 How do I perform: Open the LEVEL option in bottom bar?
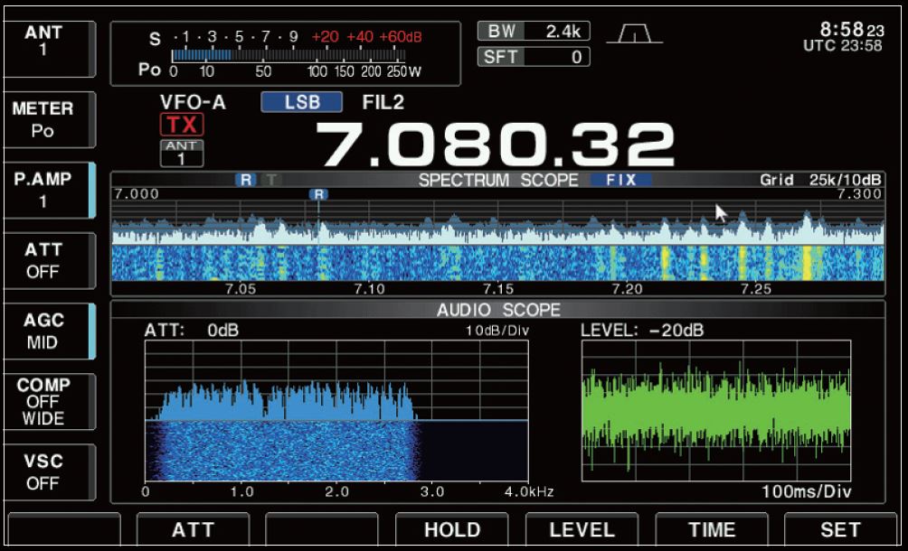[x=582, y=530]
